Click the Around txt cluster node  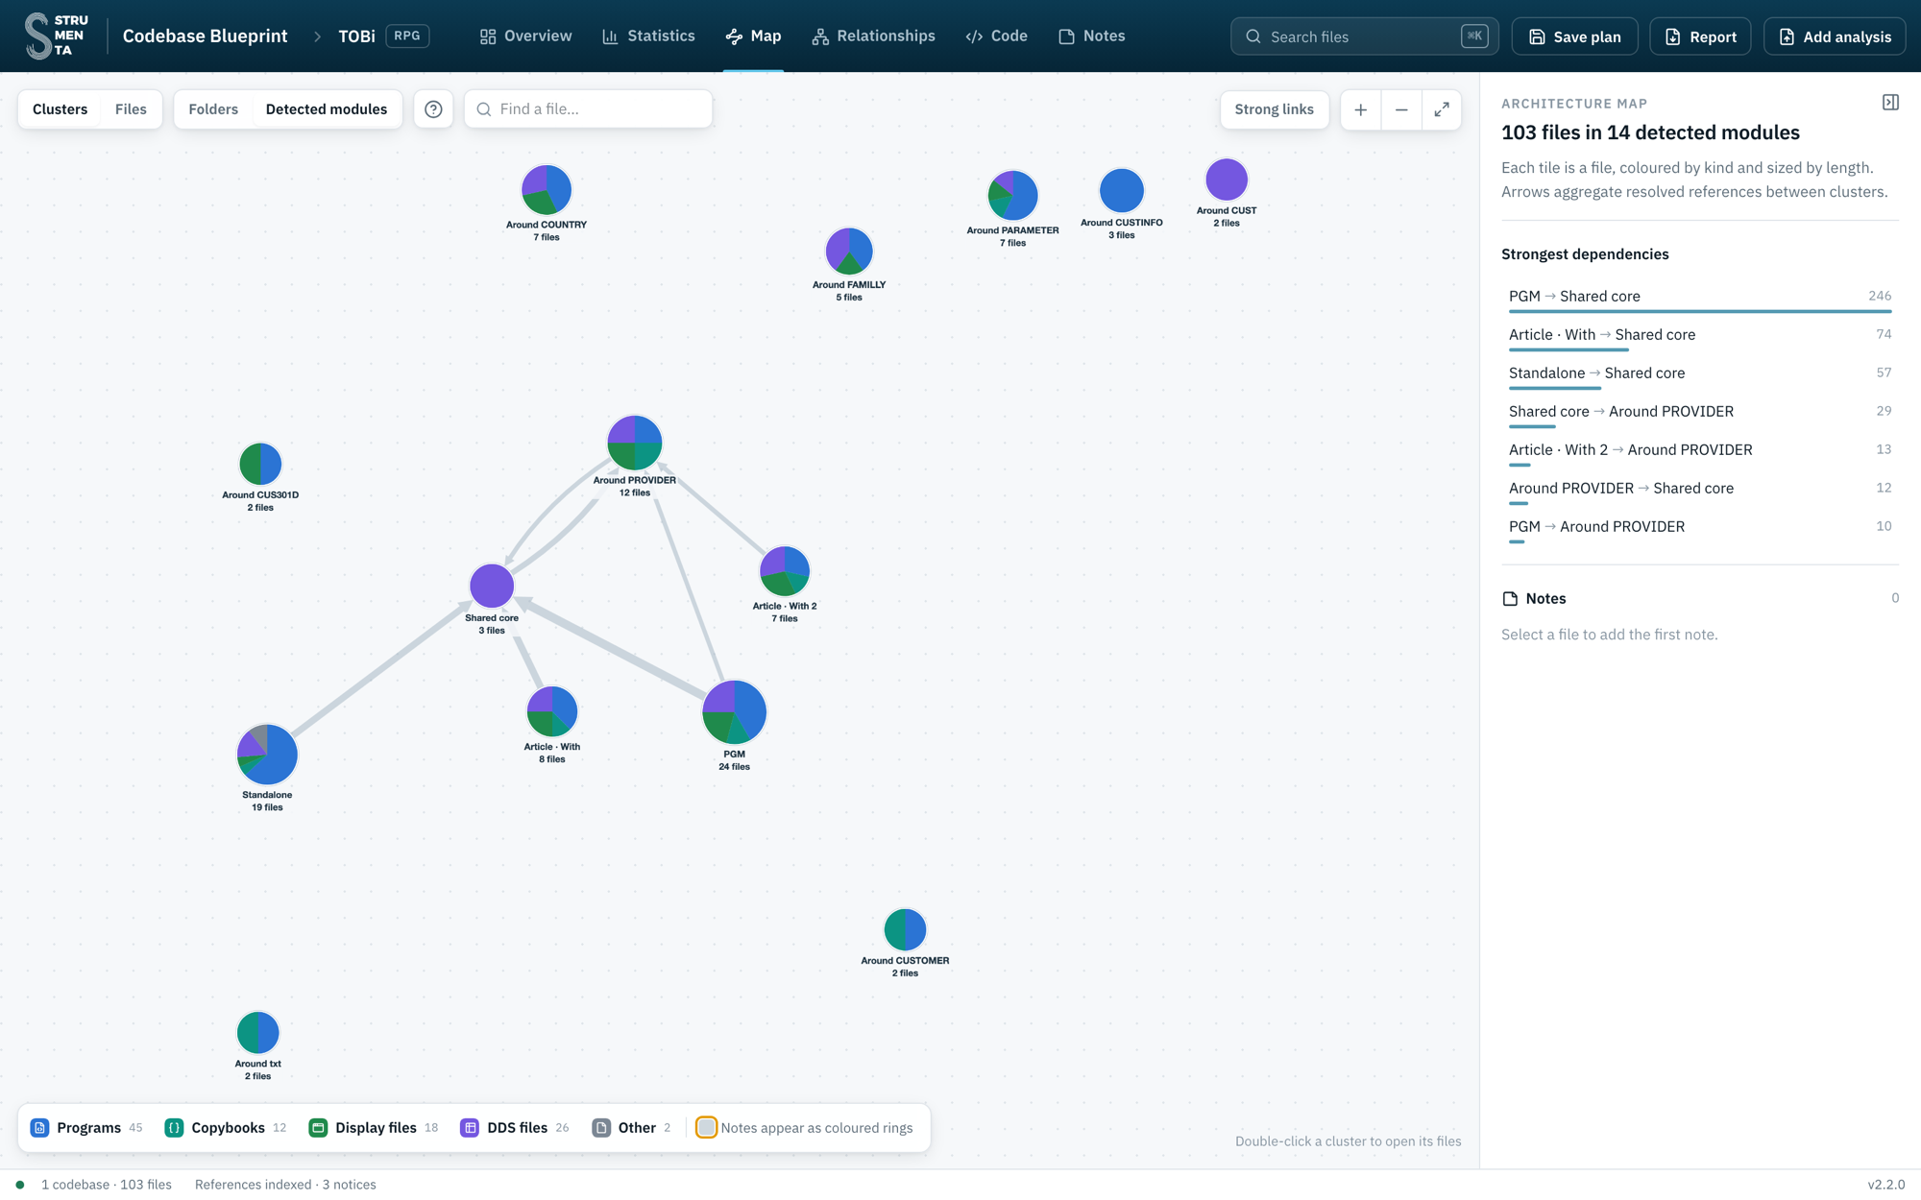257,1033
